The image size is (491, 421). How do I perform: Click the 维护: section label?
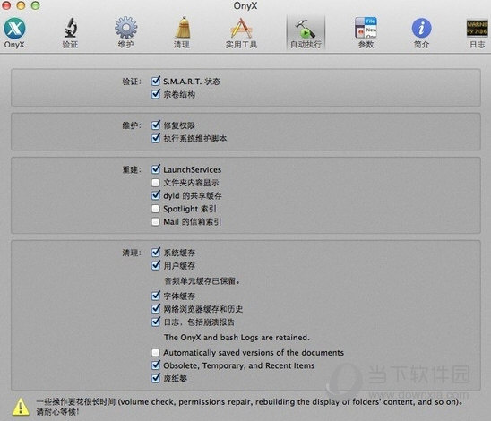pos(132,125)
